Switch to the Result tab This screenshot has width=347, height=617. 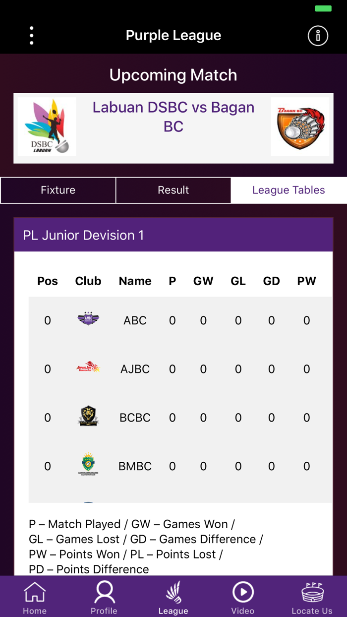coord(173,190)
